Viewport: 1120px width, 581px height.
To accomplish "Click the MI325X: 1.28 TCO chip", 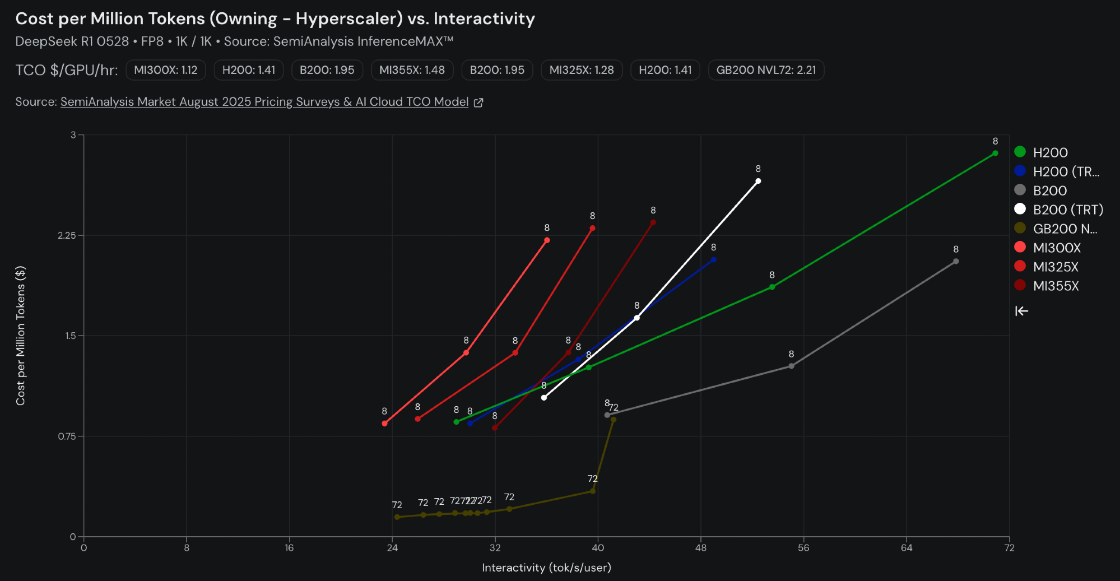I will [x=582, y=70].
